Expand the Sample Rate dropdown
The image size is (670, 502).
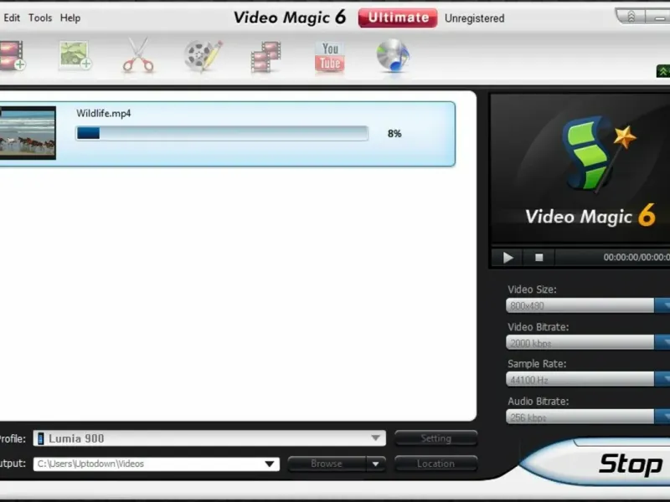pos(662,380)
